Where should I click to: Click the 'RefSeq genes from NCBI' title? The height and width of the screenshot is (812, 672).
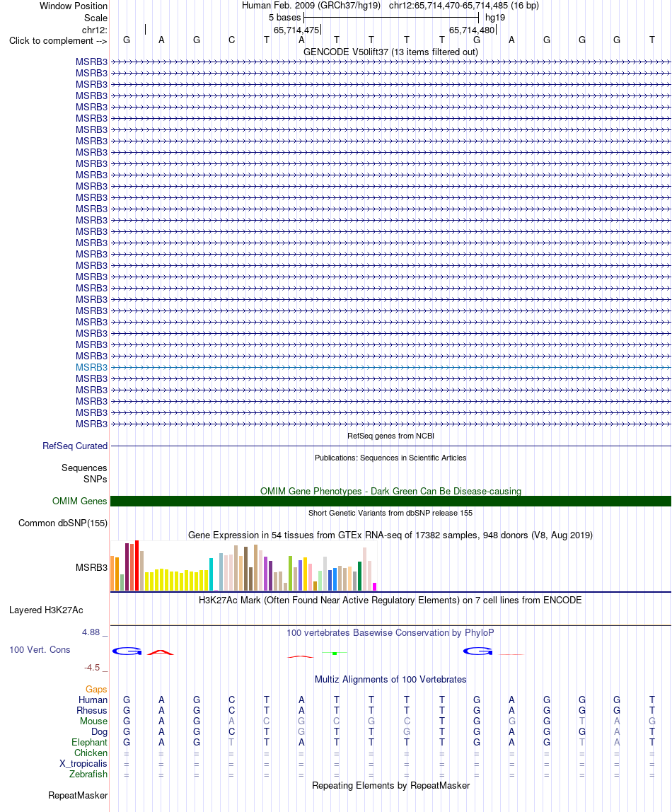coord(390,436)
